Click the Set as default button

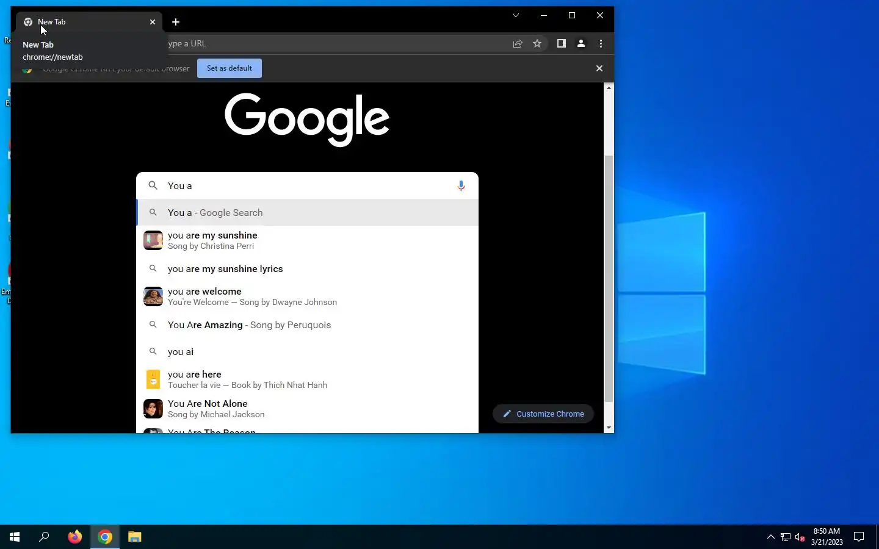pos(230,68)
